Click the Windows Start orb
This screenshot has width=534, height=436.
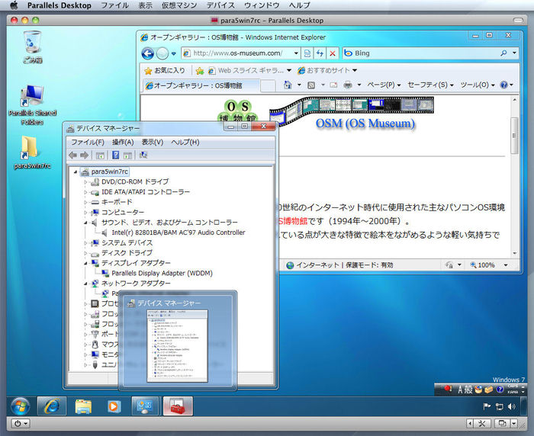tap(20, 406)
